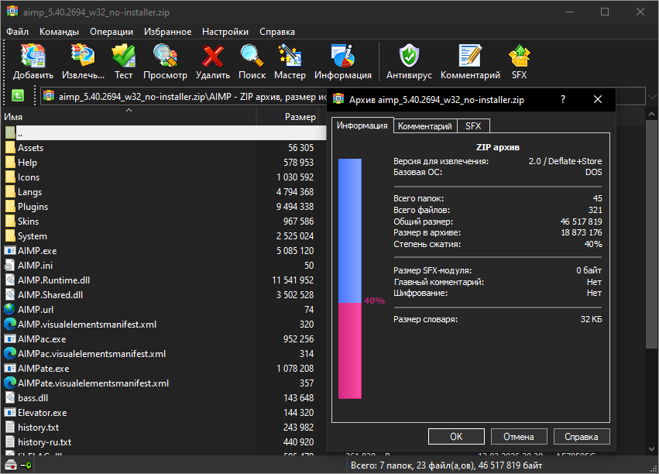Viewport: 659px width, 474px height.
Task: Click the drive icon in the status bar
Action: pyautogui.click(x=11, y=465)
